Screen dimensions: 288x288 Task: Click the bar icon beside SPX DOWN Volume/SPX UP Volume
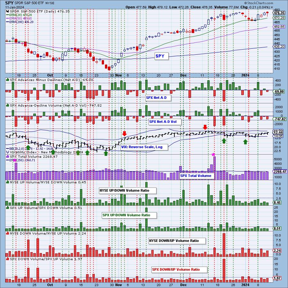(x=8, y=259)
